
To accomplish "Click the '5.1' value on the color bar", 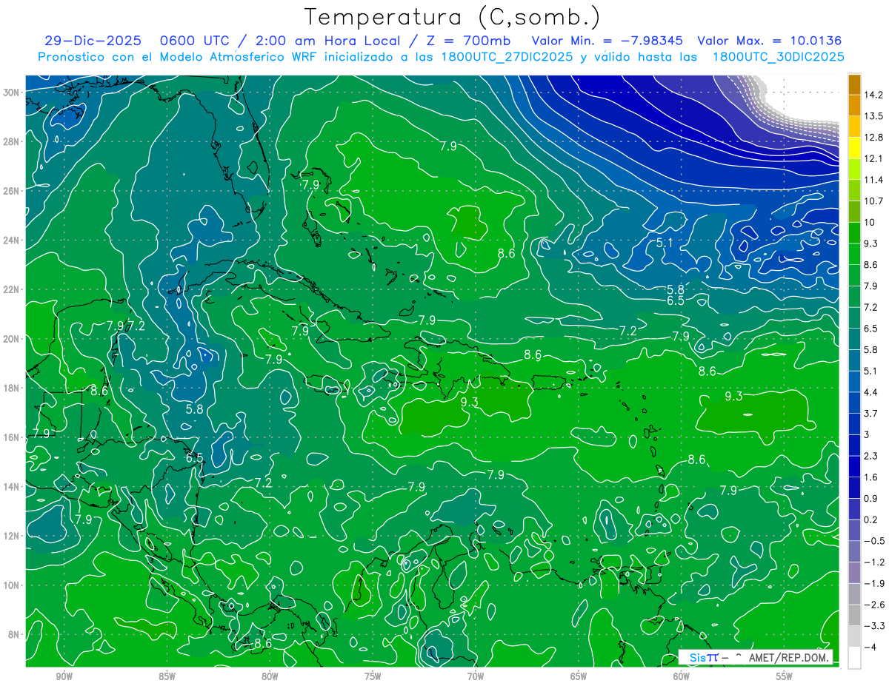I will [873, 371].
